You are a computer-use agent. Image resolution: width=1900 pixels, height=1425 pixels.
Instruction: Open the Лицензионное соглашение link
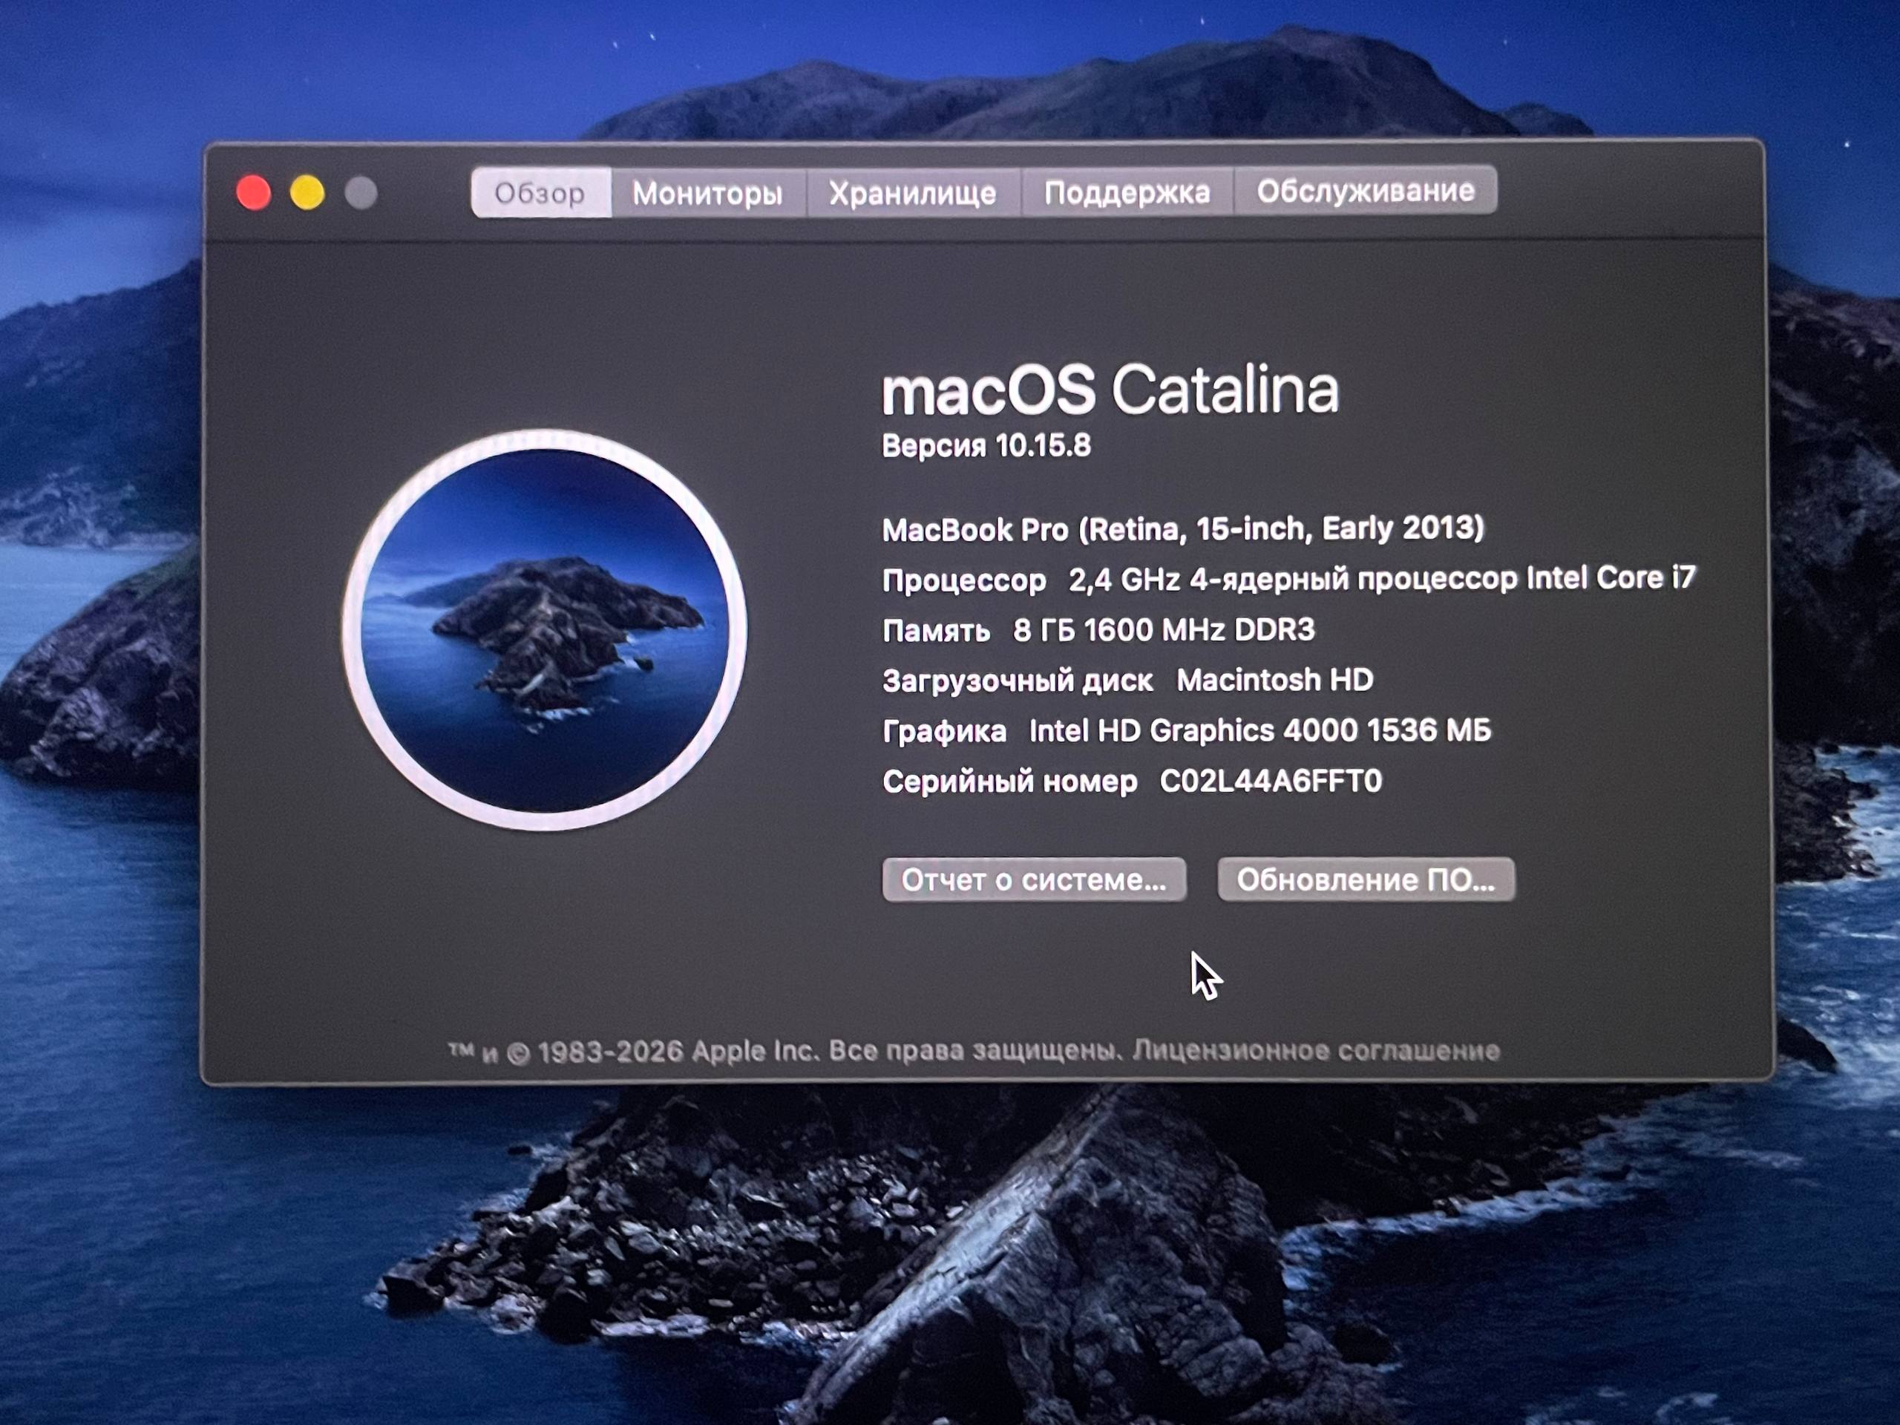1316,1050
